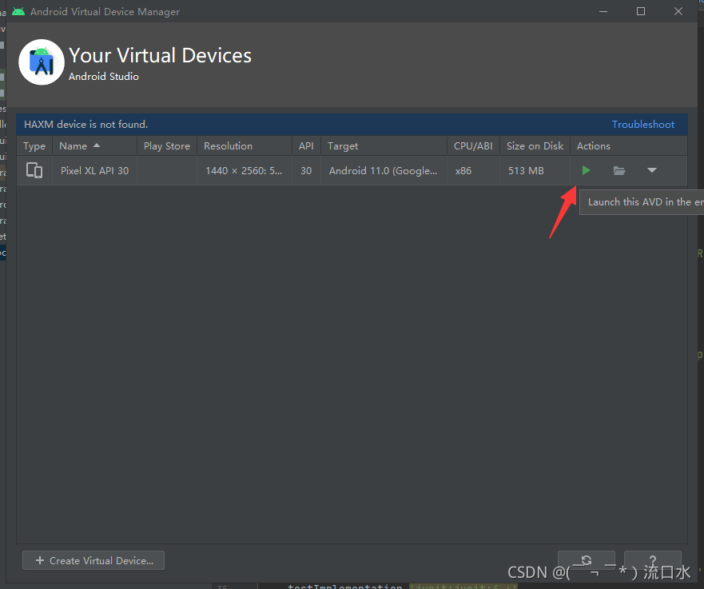
Task: Launch the Pixel XL API 30 AVD
Action: click(586, 170)
